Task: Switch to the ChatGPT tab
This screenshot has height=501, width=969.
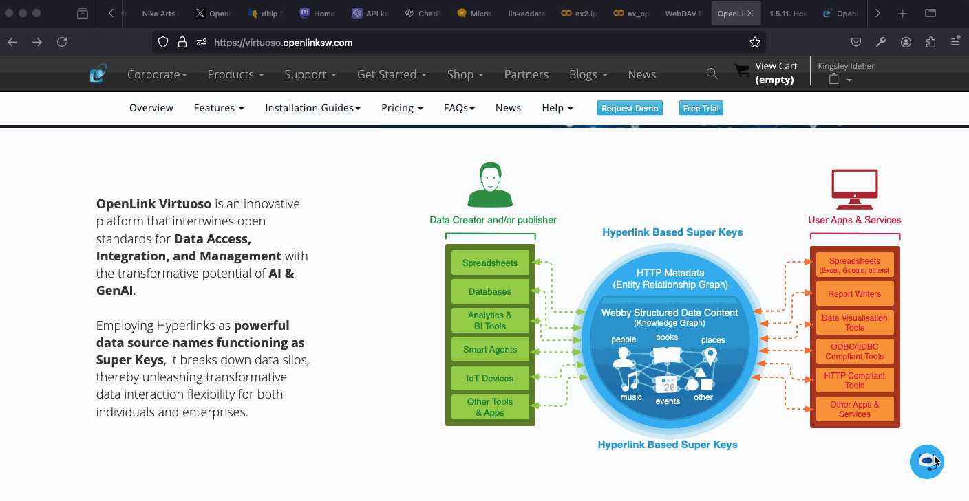Action: pos(423,13)
